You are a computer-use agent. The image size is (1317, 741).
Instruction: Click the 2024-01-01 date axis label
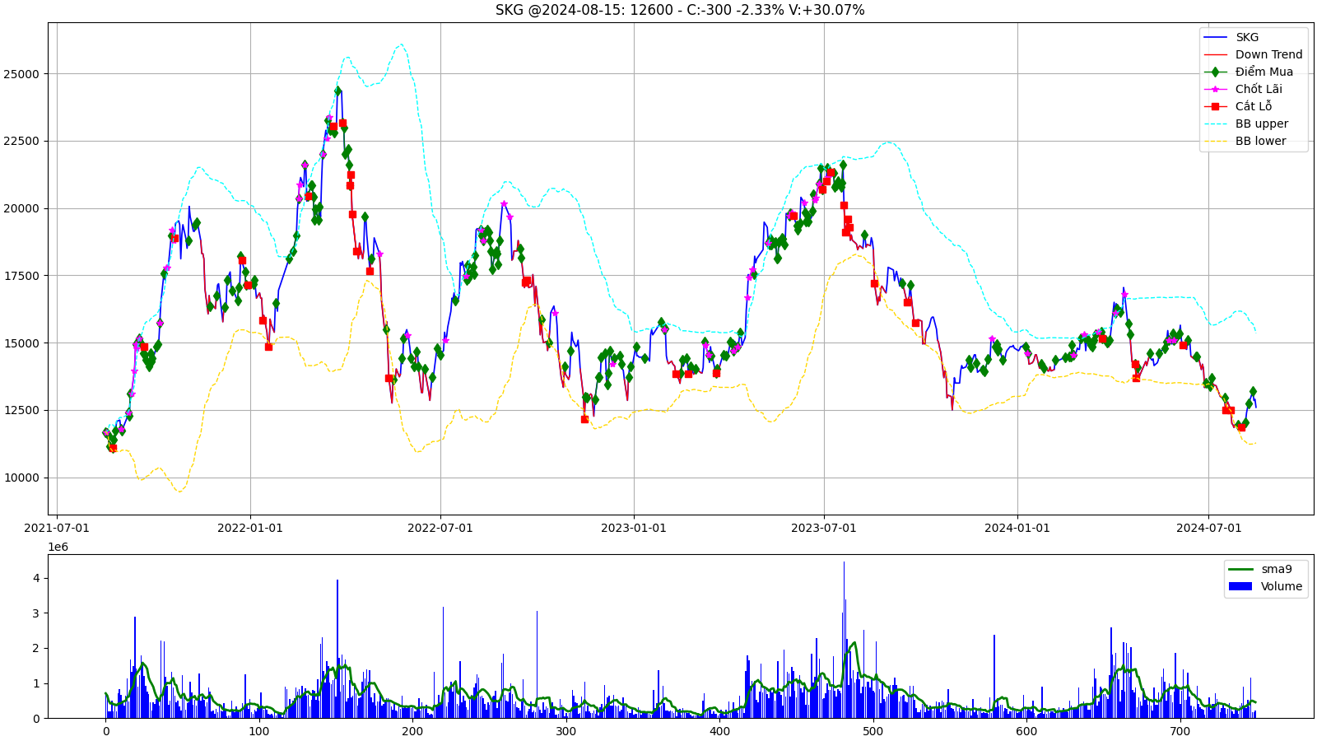click(1017, 528)
